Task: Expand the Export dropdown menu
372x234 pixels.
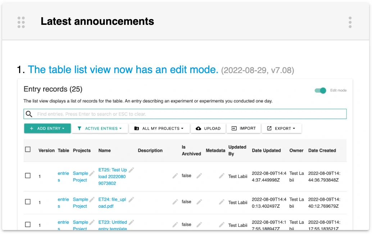Action: point(281,129)
